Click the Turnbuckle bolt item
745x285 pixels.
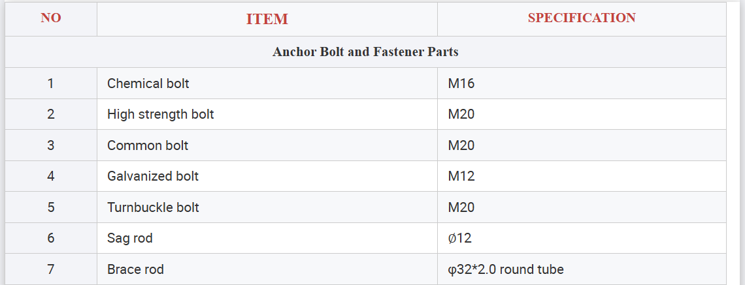pyautogui.click(x=153, y=207)
